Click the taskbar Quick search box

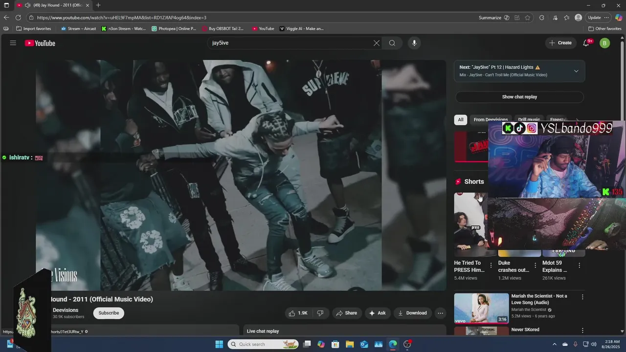263,344
